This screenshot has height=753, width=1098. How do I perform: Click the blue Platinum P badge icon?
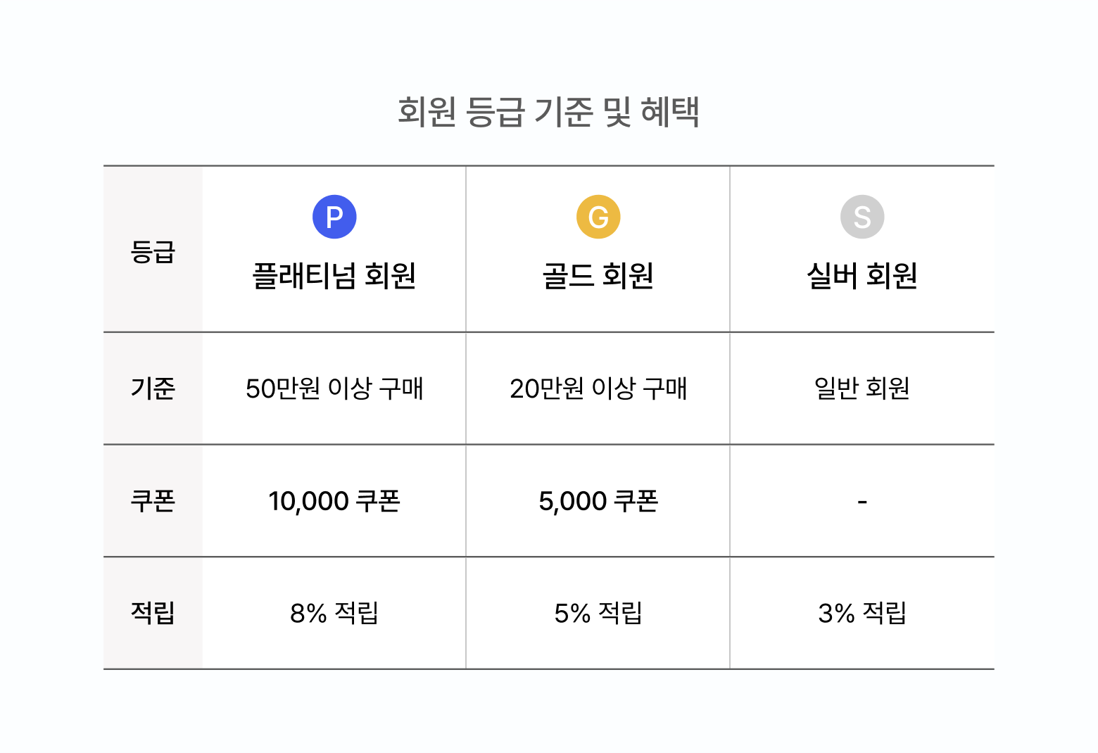pos(334,217)
